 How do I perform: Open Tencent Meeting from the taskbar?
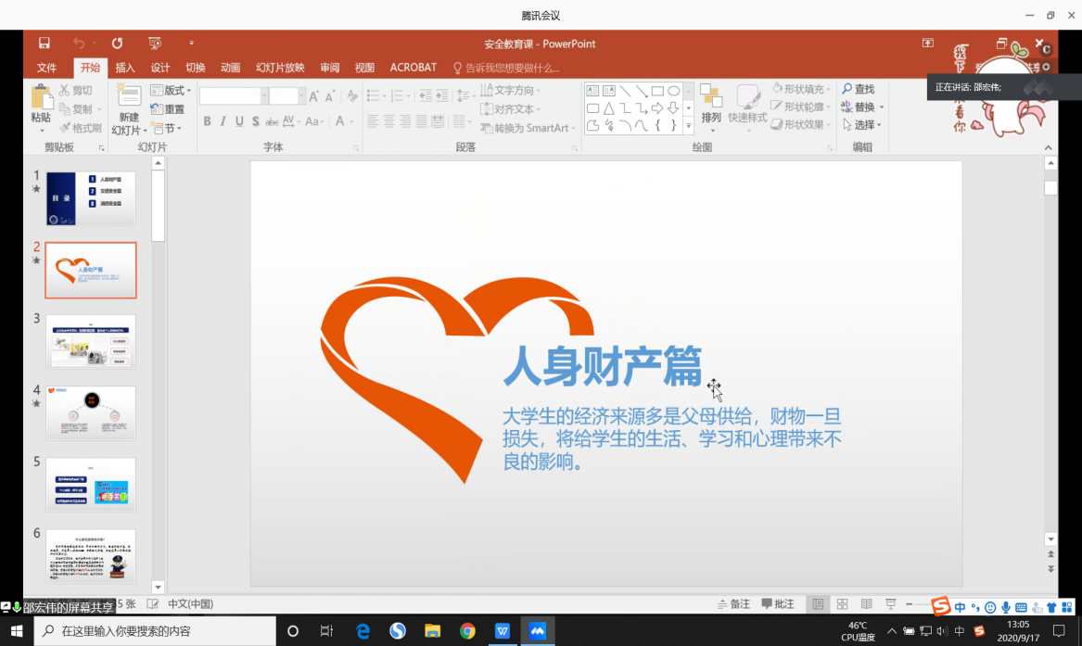(538, 631)
